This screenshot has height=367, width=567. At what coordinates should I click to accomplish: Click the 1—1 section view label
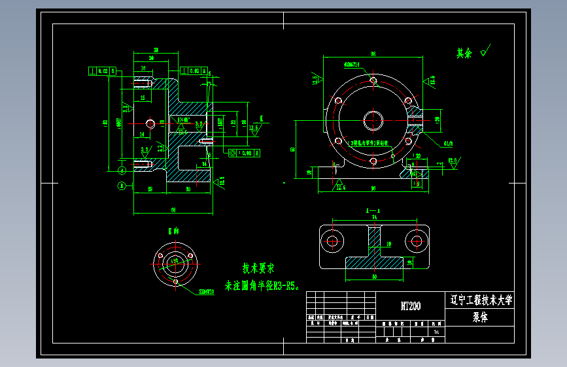coord(373,210)
